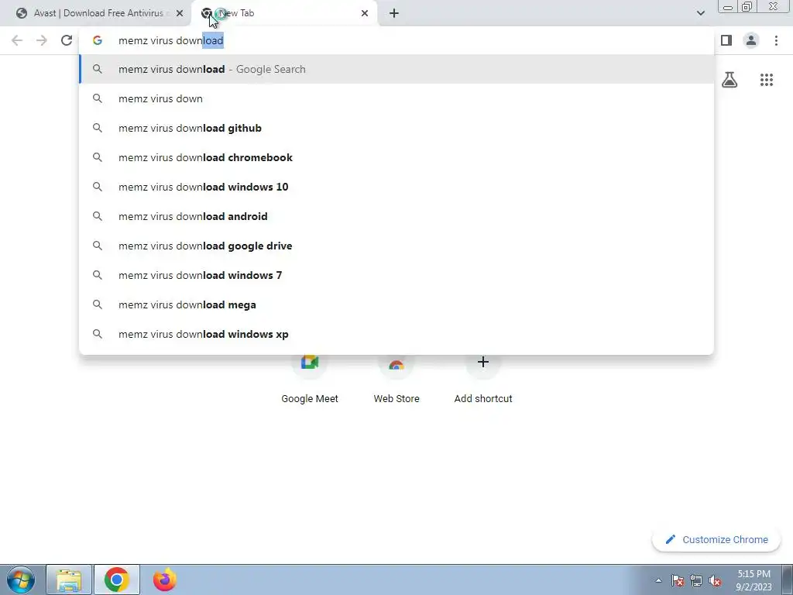Image resolution: width=793 pixels, height=595 pixels.
Task: Close the Avast tab
Action: (x=180, y=13)
